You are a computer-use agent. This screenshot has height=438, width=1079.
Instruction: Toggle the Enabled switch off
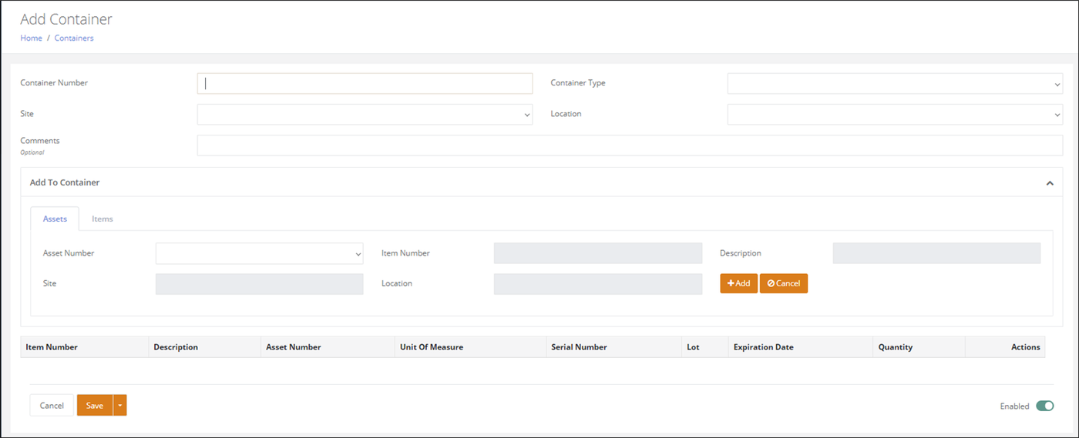pyautogui.click(x=1045, y=406)
